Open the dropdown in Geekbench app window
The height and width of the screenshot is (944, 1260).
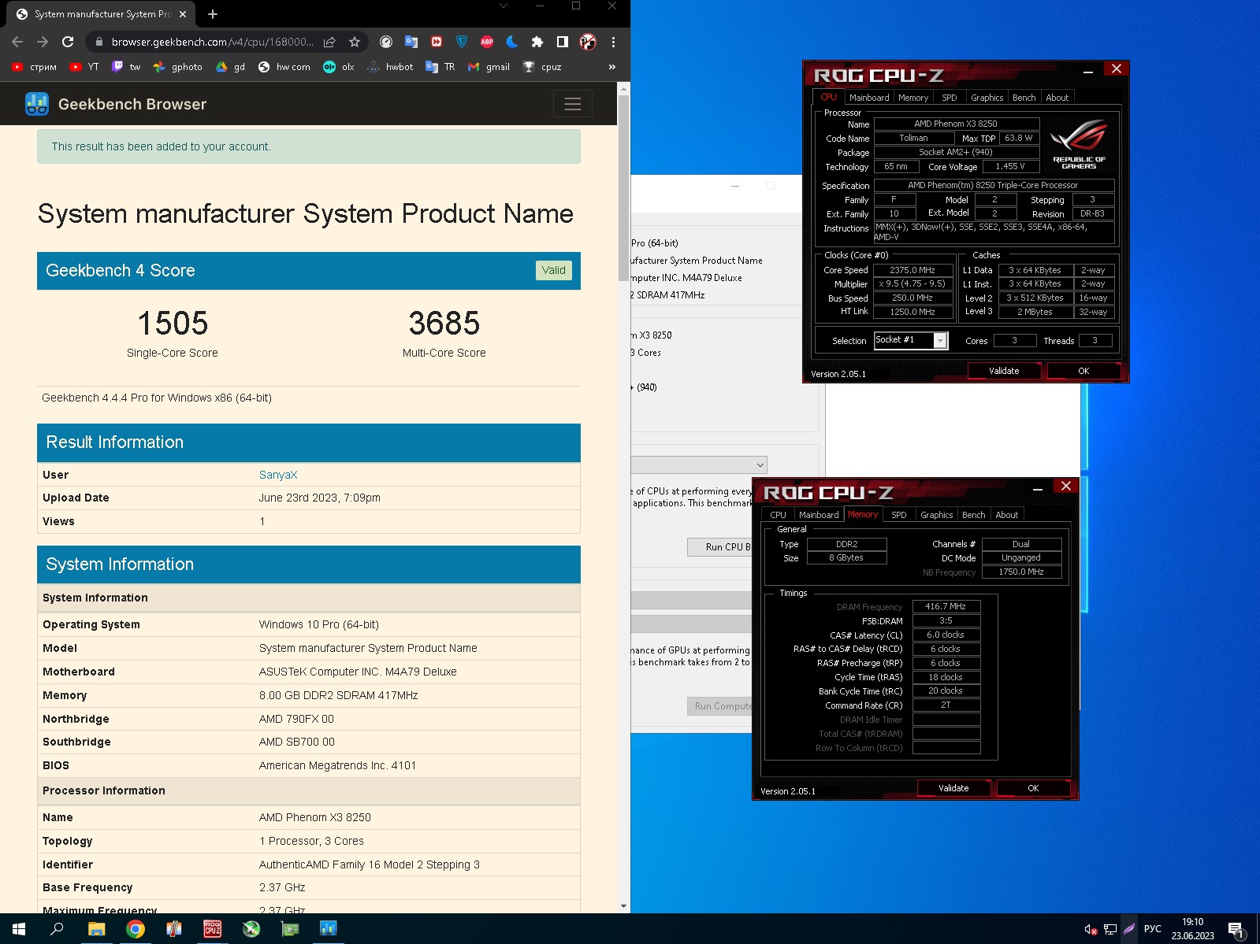[x=699, y=465]
